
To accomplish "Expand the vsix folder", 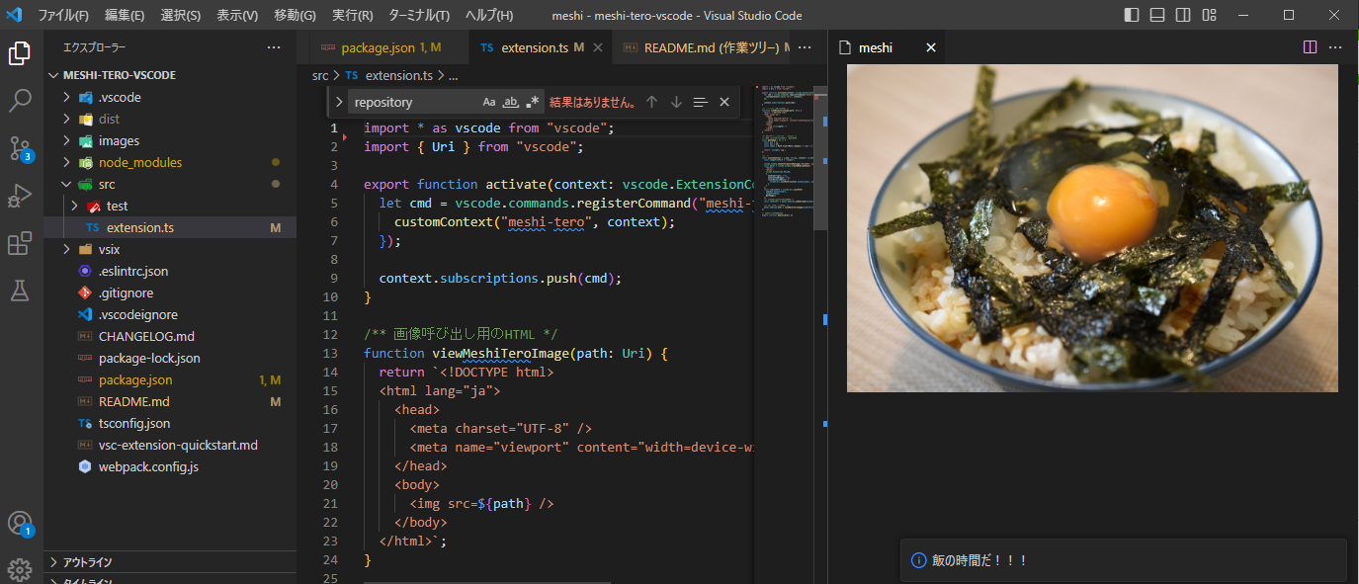I will click(67, 249).
